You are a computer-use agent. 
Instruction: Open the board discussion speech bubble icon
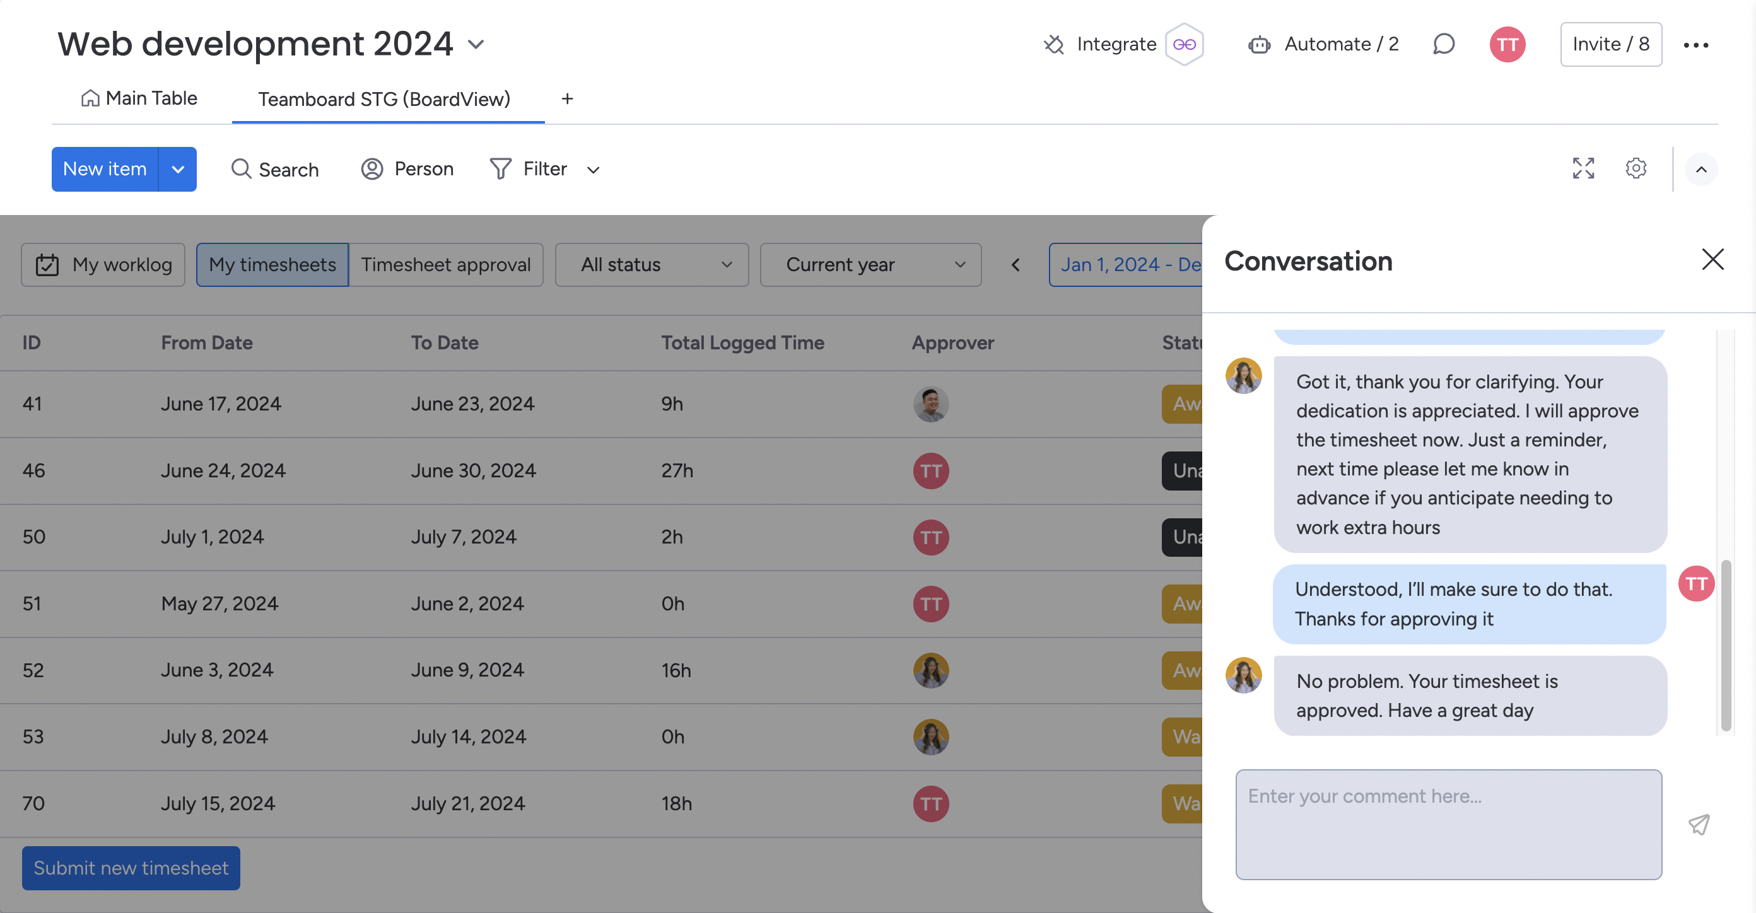(x=1443, y=44)
